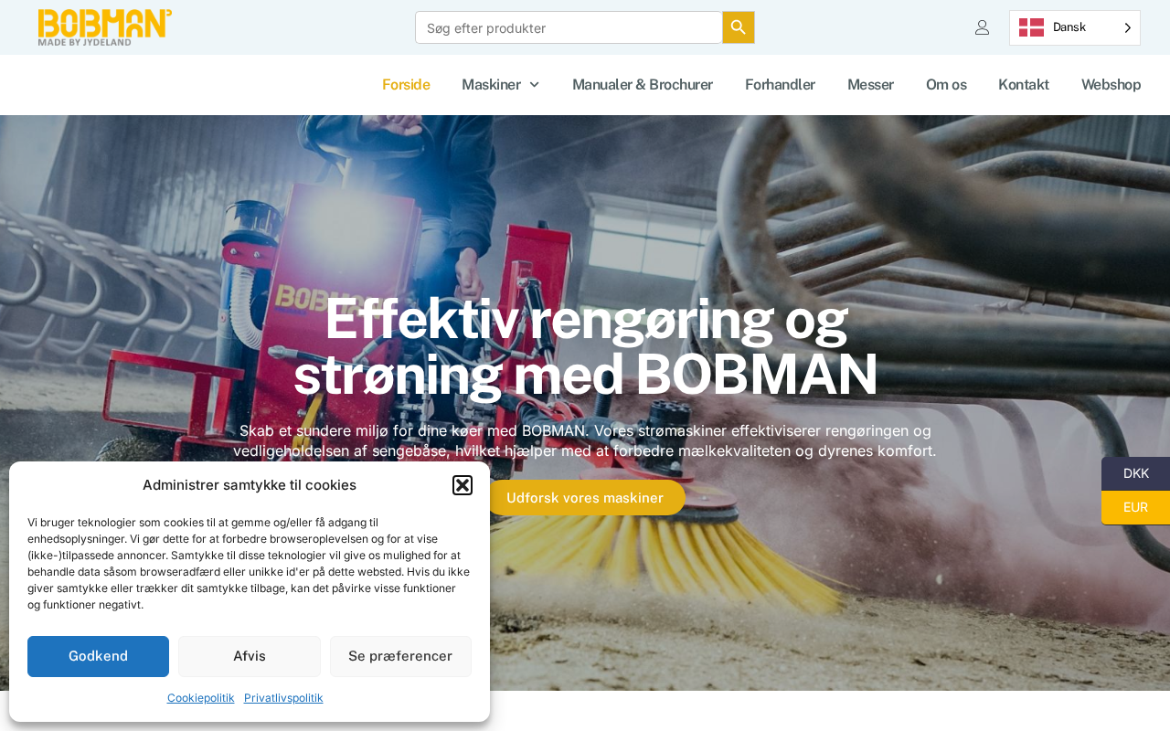Open the user account icon
The height and width of the screenshot is (731, 1170).
982,27
